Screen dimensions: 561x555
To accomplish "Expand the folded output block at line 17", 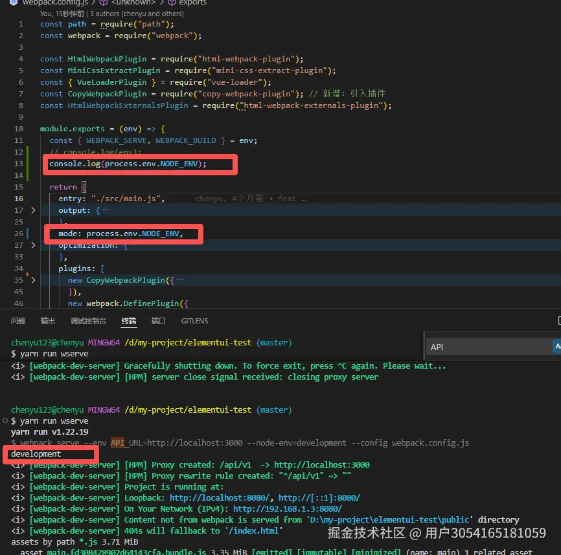I will point(33,210).
